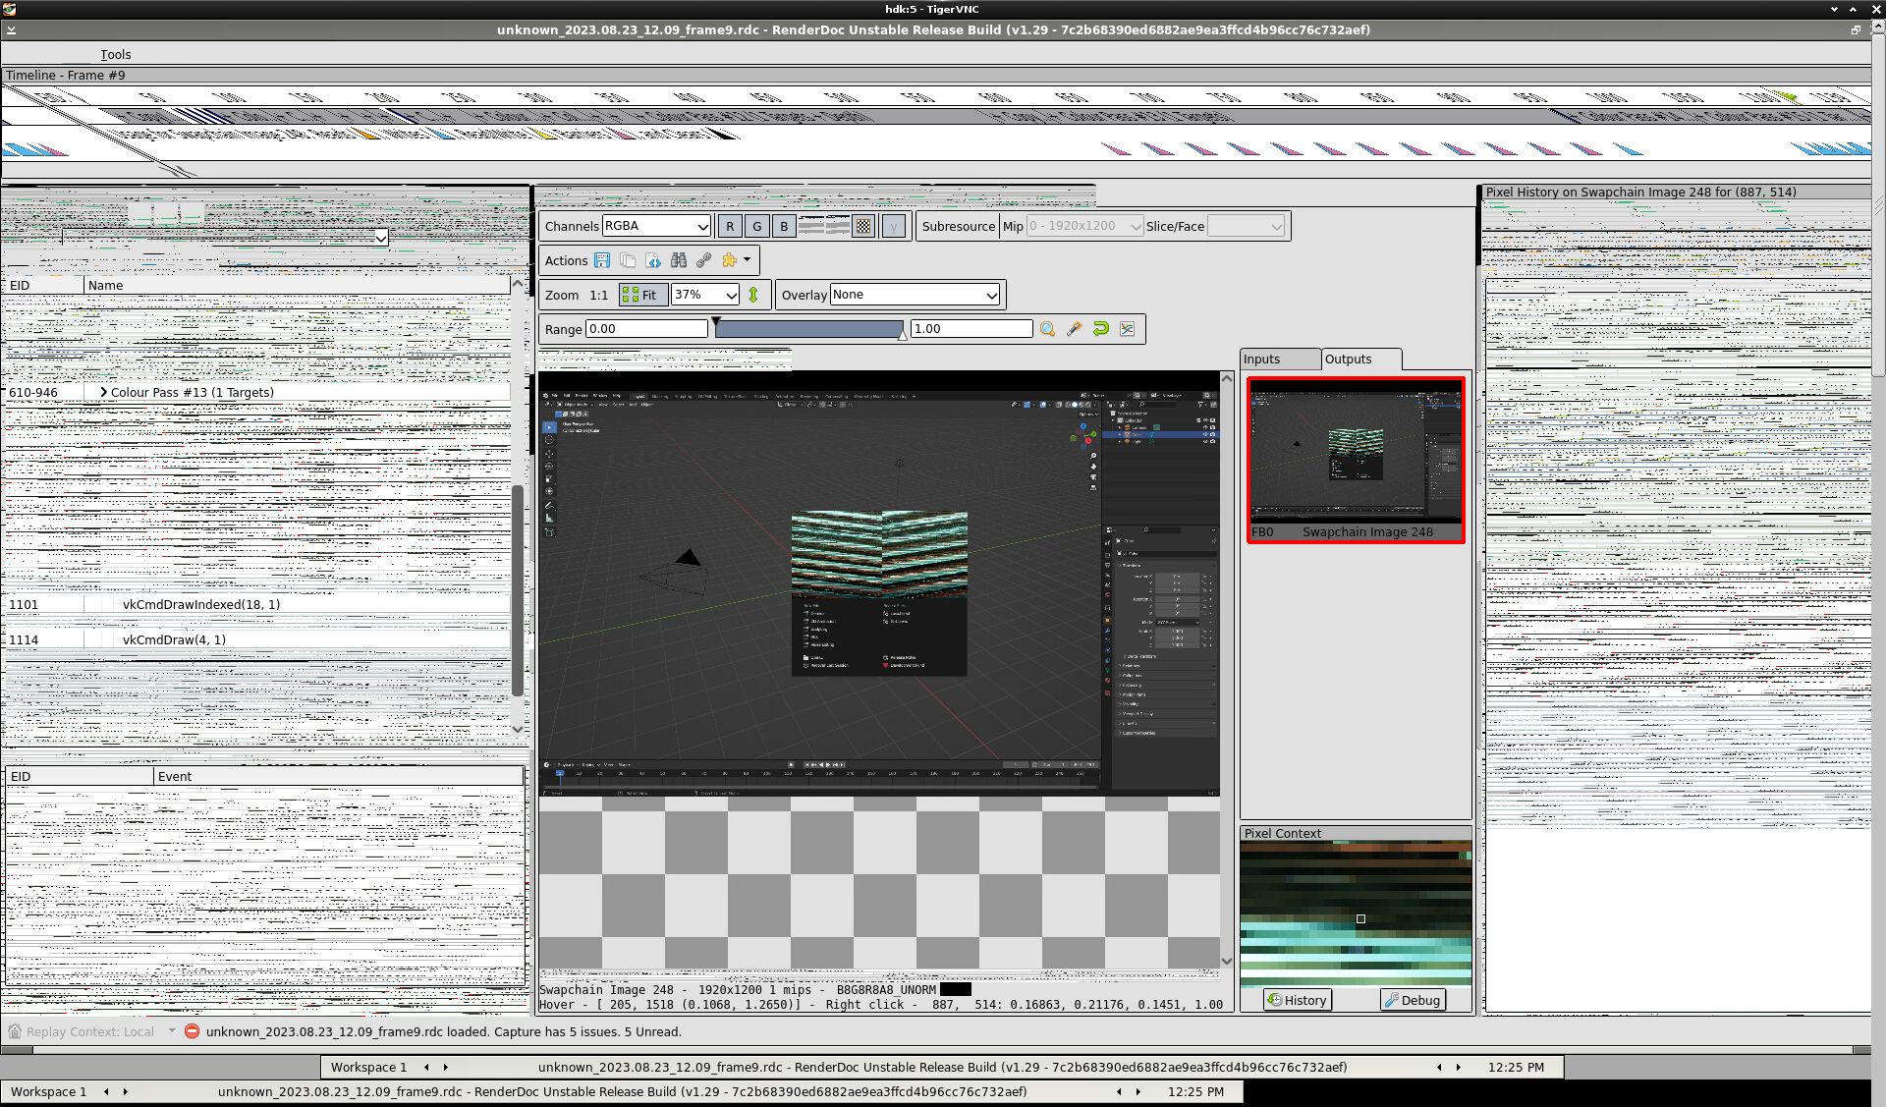Toggle the G green channel button
1886x1107 pixels.
[756, 226]
